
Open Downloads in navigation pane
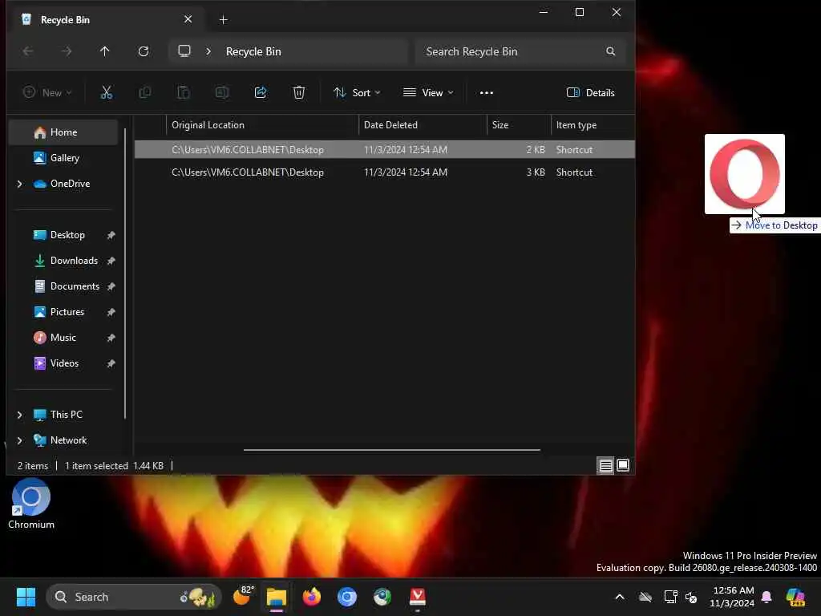[x=63, y=261]
